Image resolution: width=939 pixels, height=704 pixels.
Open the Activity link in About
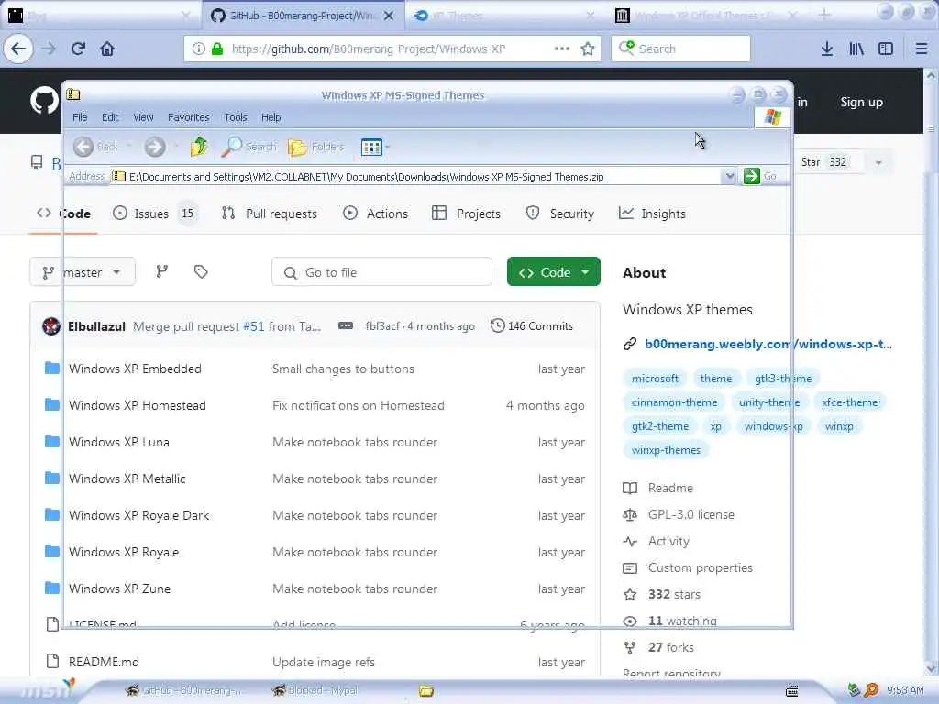coord(668,541)
